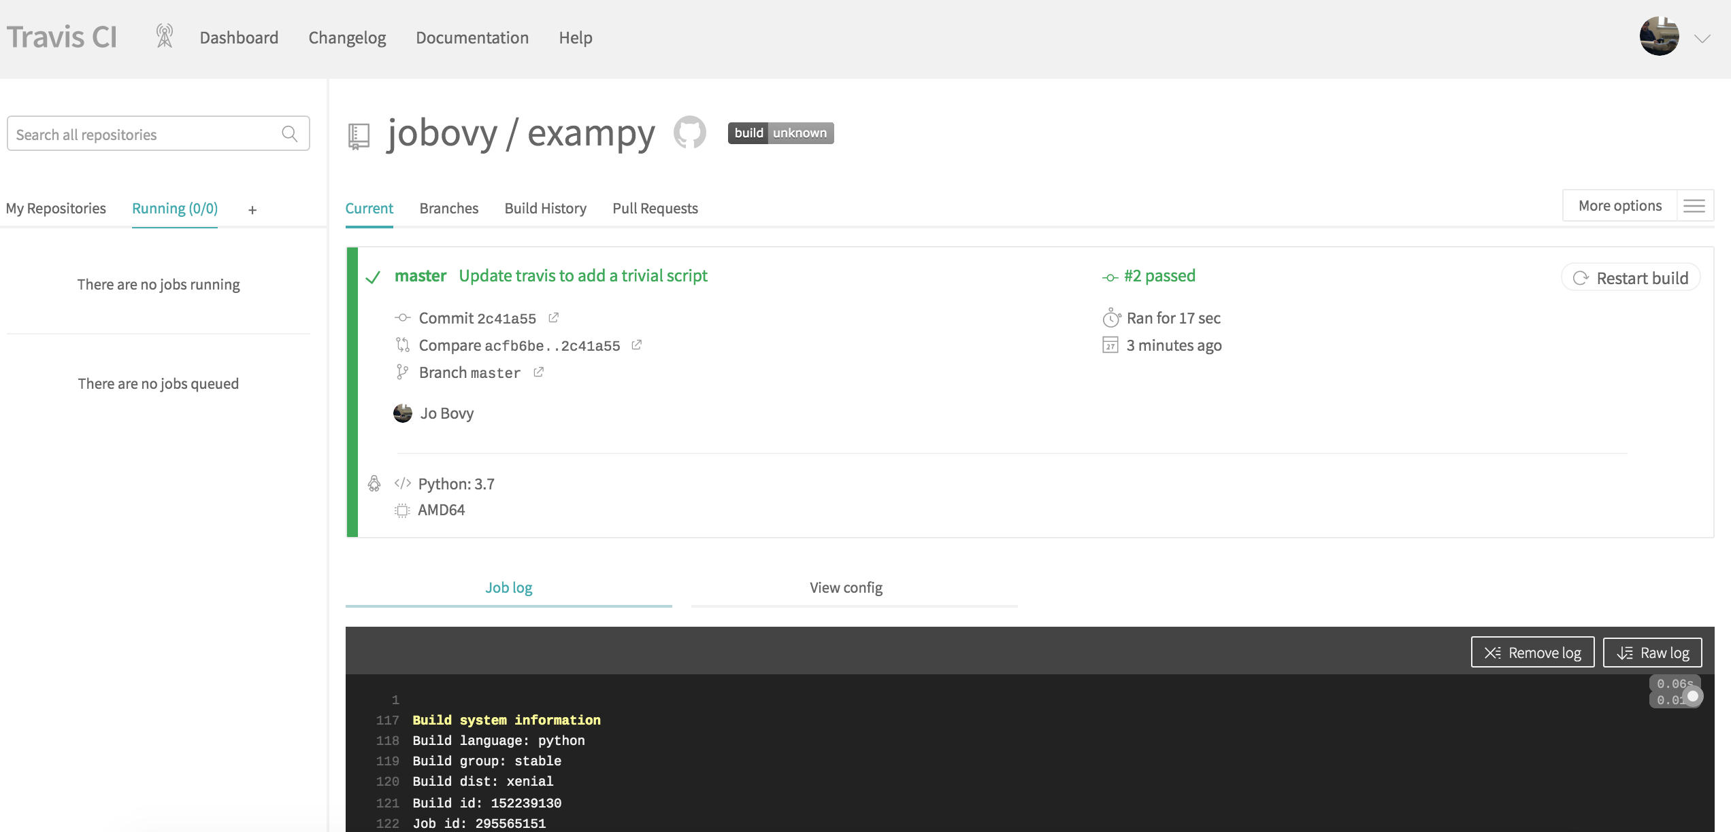Click the AMD64 architecture icon
Viewport: 1731px width, 832px height.
401,510
